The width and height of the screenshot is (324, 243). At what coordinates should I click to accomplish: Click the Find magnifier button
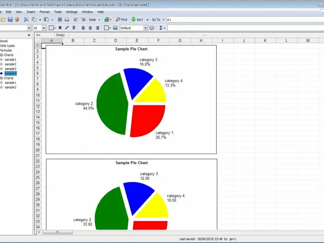point(121,19)
